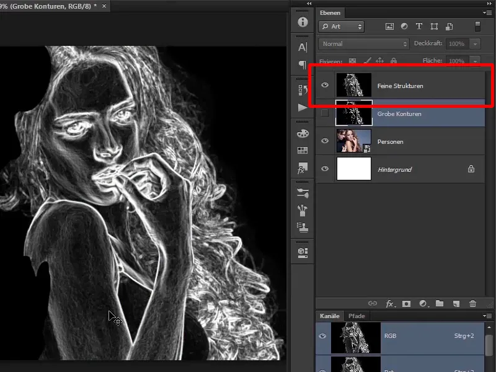Image resolution: width=496 pixels, height=372 pixels.
Task: Toggle lock position
Action: coord(379,61)
